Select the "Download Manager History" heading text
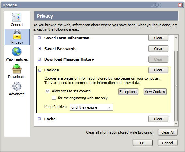Screen dimensions: 185x152 pyautogui.click(x=69, y=59)
